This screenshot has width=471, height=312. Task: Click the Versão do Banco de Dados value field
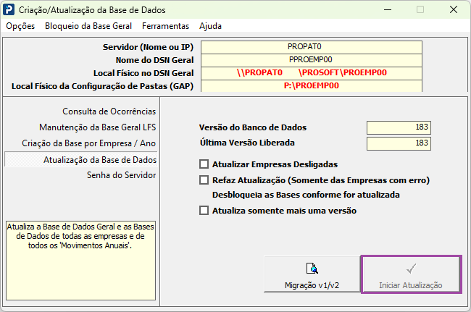[399, 127]
